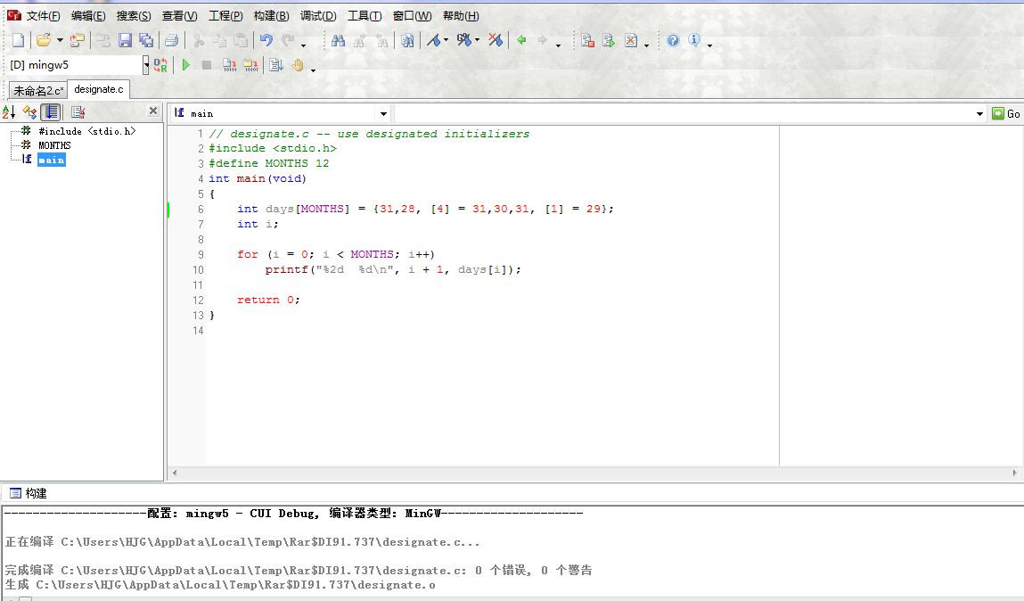Click the New File icon
The height and width of the screenshot is (601, 1024).
pyautogui.click(x=18, y=40)
